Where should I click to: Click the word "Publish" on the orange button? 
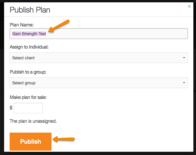[x=31, y=142]
